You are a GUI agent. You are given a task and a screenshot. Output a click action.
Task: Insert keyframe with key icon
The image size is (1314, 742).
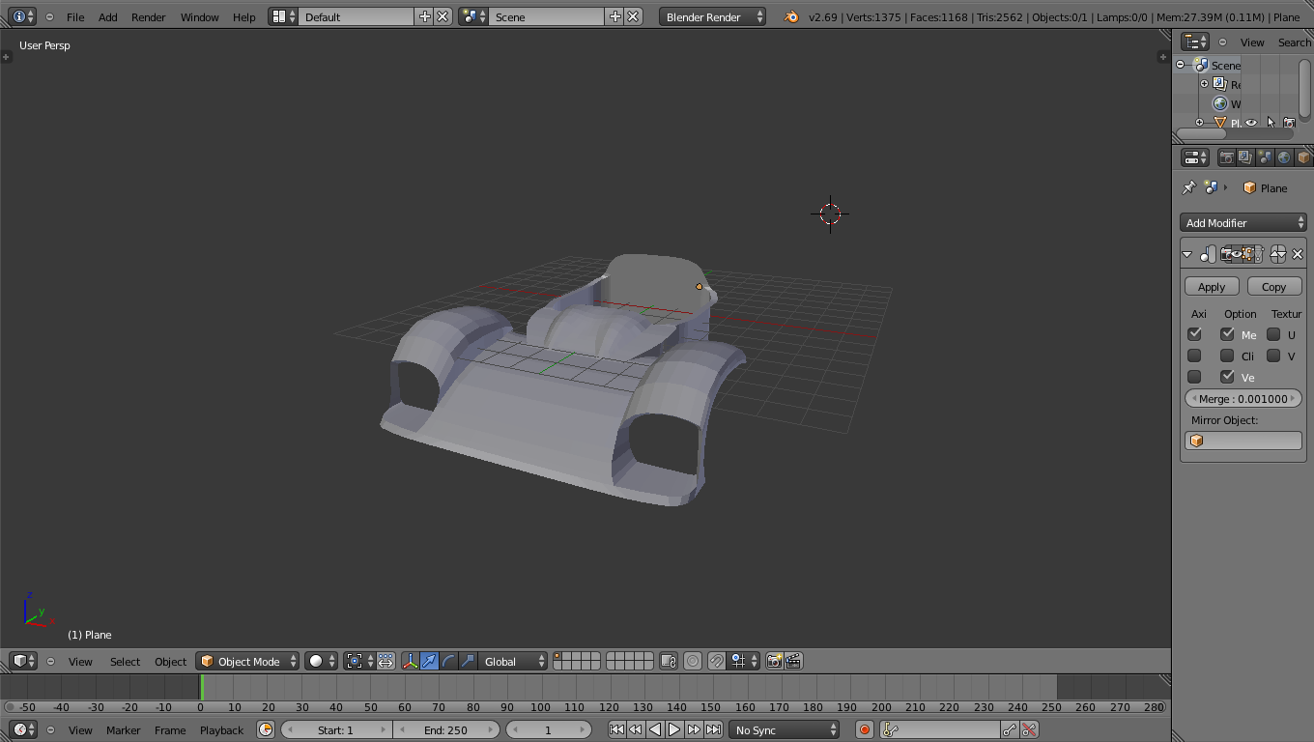click(x=1010, y=729)
